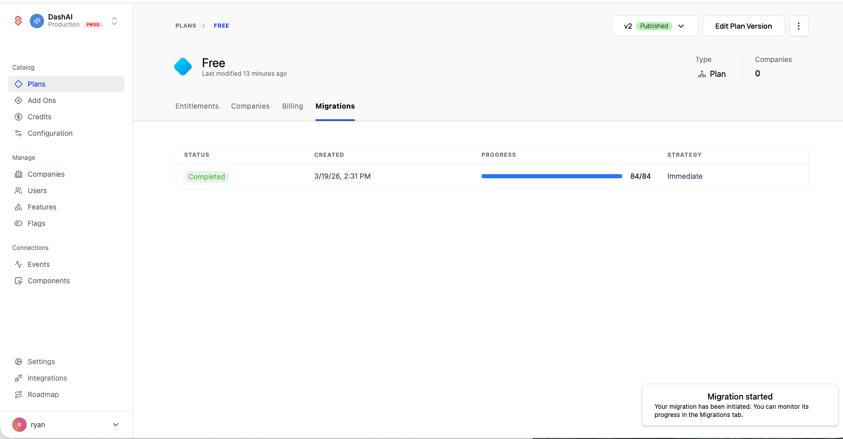Viewport: 843px width, 439px height.
Task: Switch to the Entitlements tab
Action: pos(197,106)
